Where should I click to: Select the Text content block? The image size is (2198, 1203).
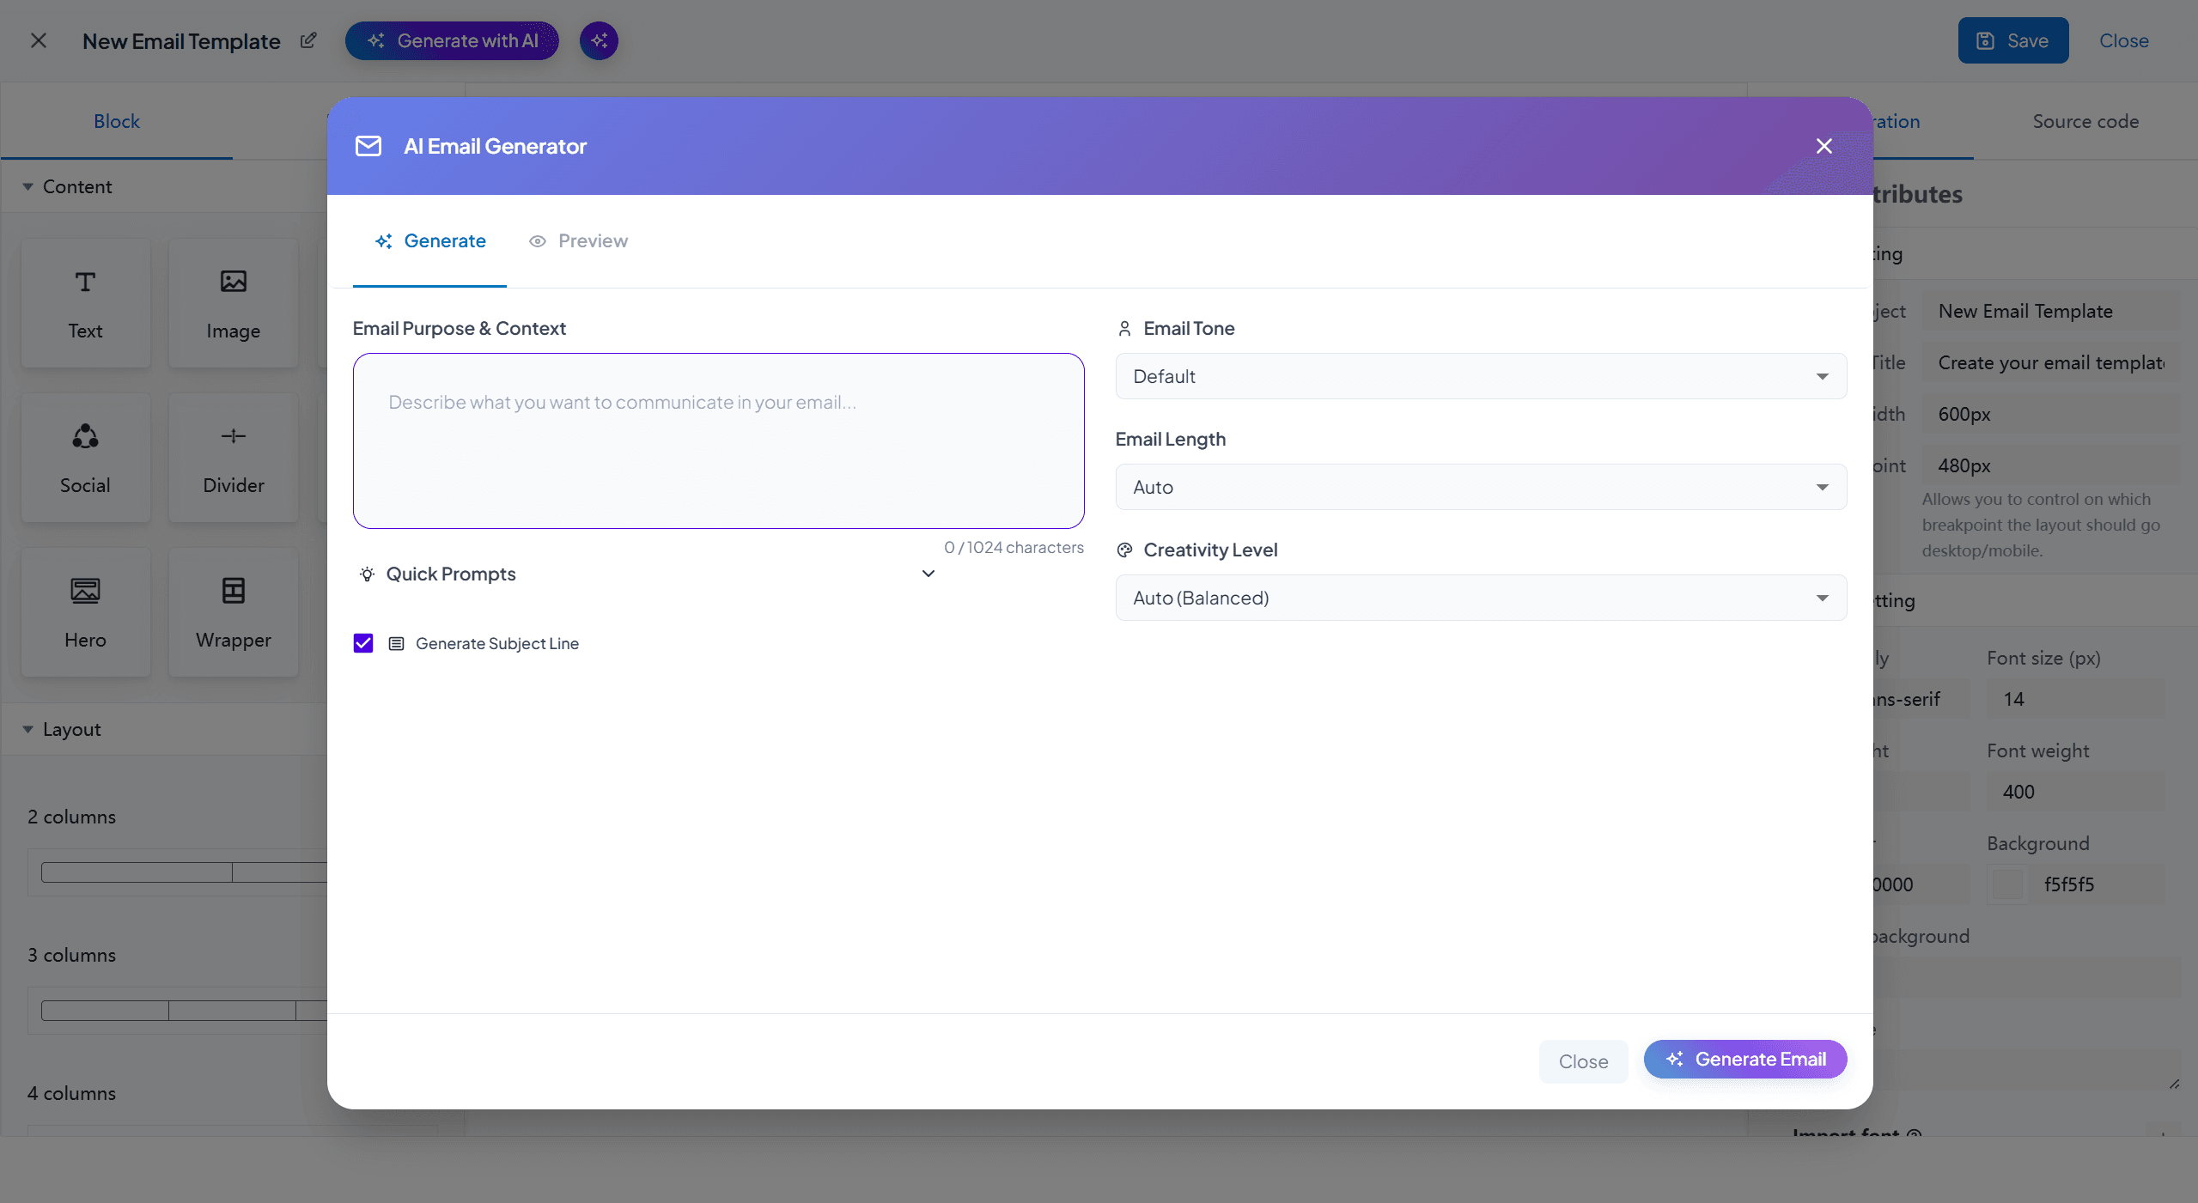85,303
